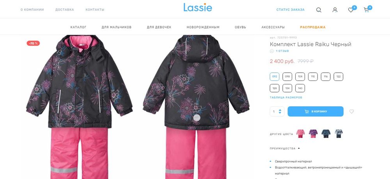Viewport: 390px width, 179px height.
Task: Go to Lassie logo homepage
Action: [x=198, y=7]
